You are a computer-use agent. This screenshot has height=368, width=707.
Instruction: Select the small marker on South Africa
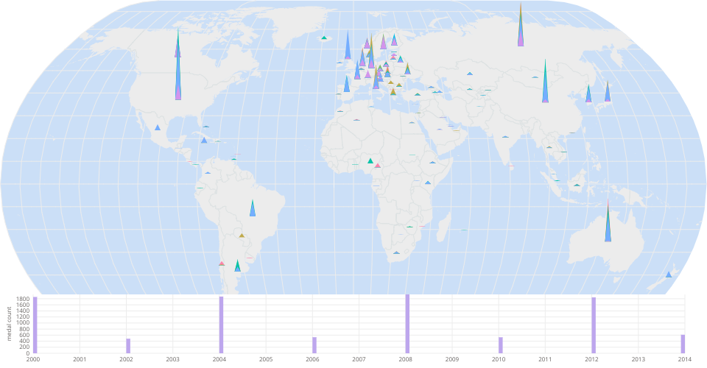396,253
